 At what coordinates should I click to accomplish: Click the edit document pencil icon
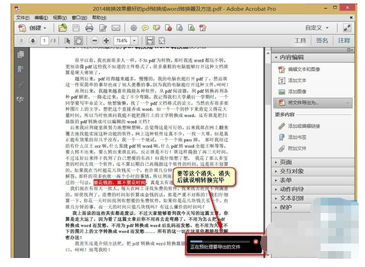coord(103,28)
